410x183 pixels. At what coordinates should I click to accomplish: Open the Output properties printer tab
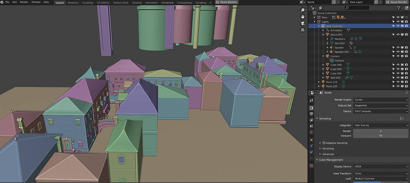(x=311, y=114)
